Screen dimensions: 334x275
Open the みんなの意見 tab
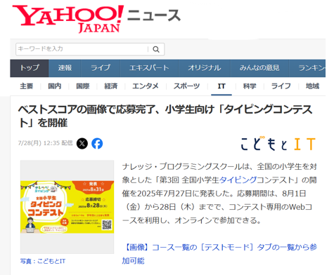click(x=259, y=68)
